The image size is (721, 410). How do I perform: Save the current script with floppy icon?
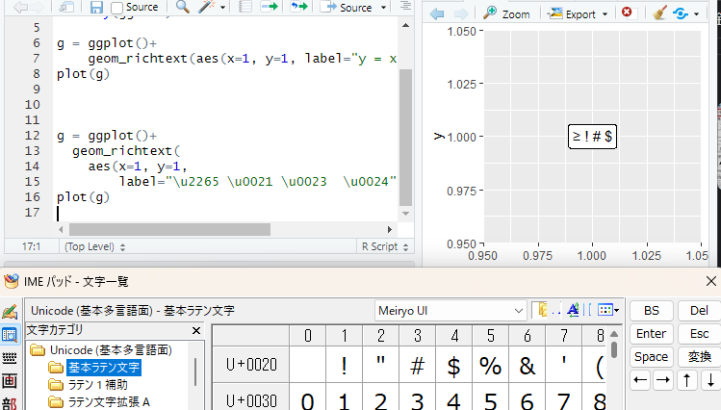pos(96,7)
